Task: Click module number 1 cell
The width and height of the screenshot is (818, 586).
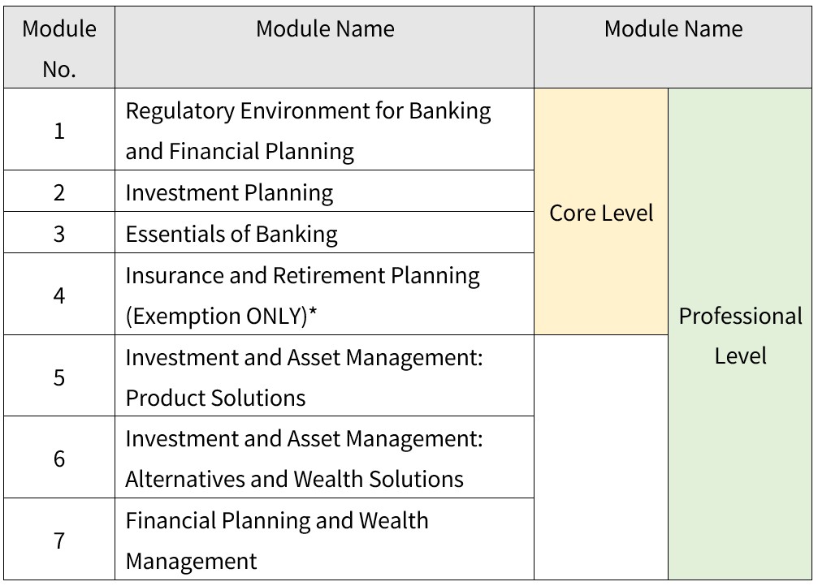Action: (x=58, y=131)
